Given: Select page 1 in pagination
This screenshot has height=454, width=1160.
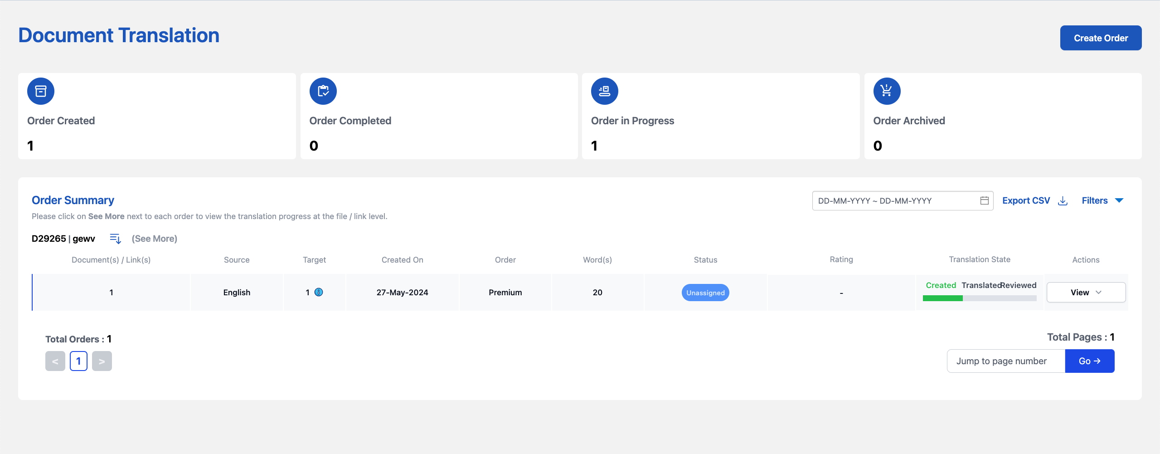Looking at the screenshot, I should pyautogui.click(x=78, y=361).
